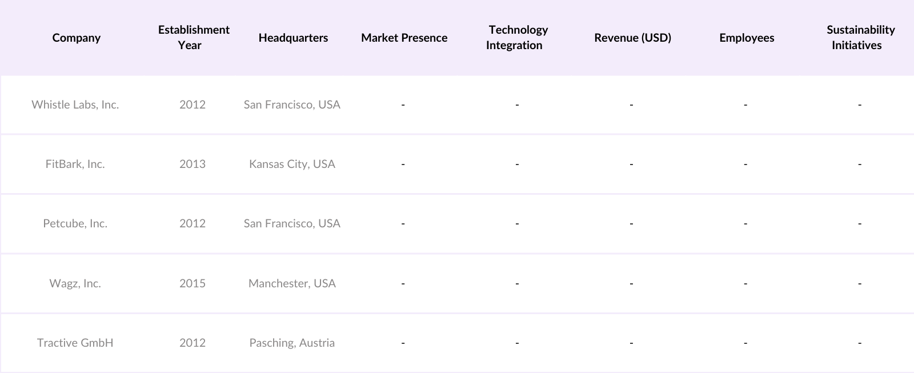Image resolution: width=914 pixels, height=373 pixels.
Task: Click the Petcube, Inc. company cell
Action: pos(75,223)
